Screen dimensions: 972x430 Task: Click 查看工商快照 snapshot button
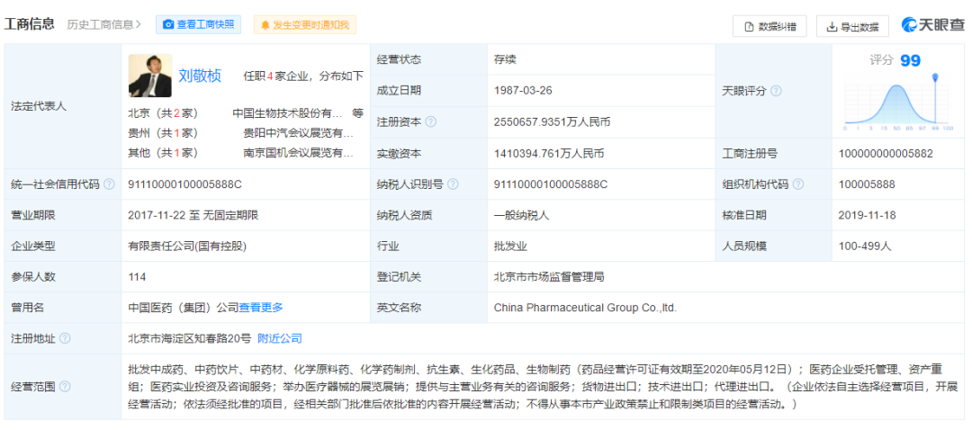(x=198, y=25)
